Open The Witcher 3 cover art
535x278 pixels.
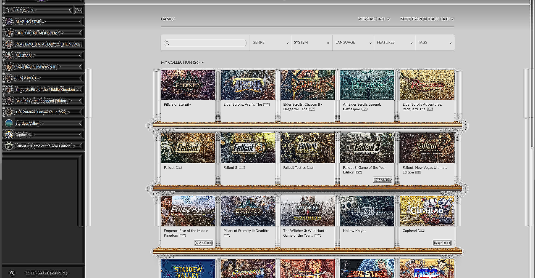[x=308, y=211]
